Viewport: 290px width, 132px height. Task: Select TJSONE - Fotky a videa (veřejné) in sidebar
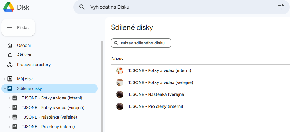[53, 108]
